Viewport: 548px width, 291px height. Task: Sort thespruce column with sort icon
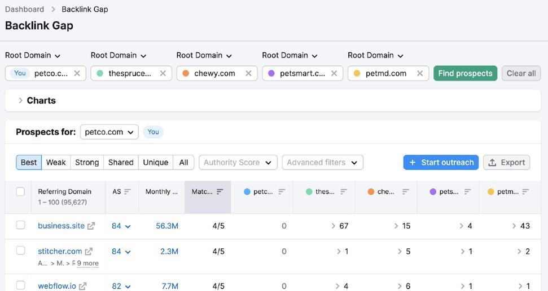344,192
